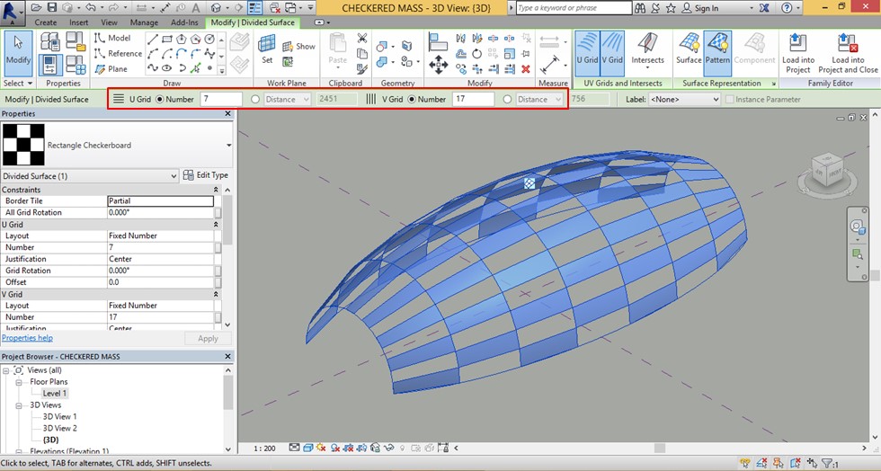Select 3D View 1 in Project Browser

pos(59,416)
